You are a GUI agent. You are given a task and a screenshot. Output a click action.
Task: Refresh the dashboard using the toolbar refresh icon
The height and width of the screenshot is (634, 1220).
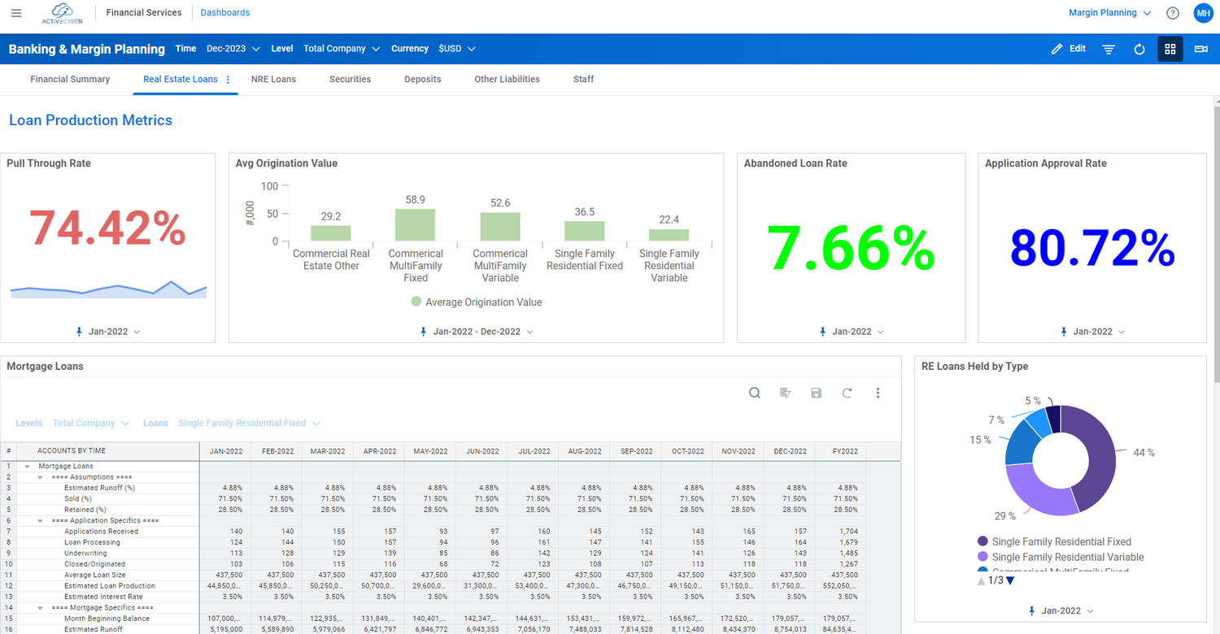pos(1139,49)
